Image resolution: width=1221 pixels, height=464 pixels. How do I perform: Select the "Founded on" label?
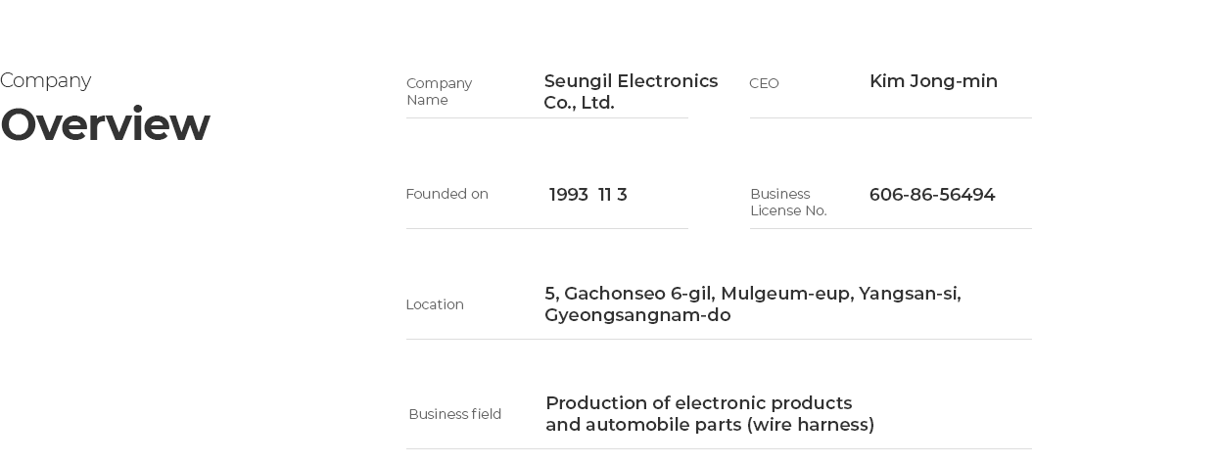(x=446, y=194)
